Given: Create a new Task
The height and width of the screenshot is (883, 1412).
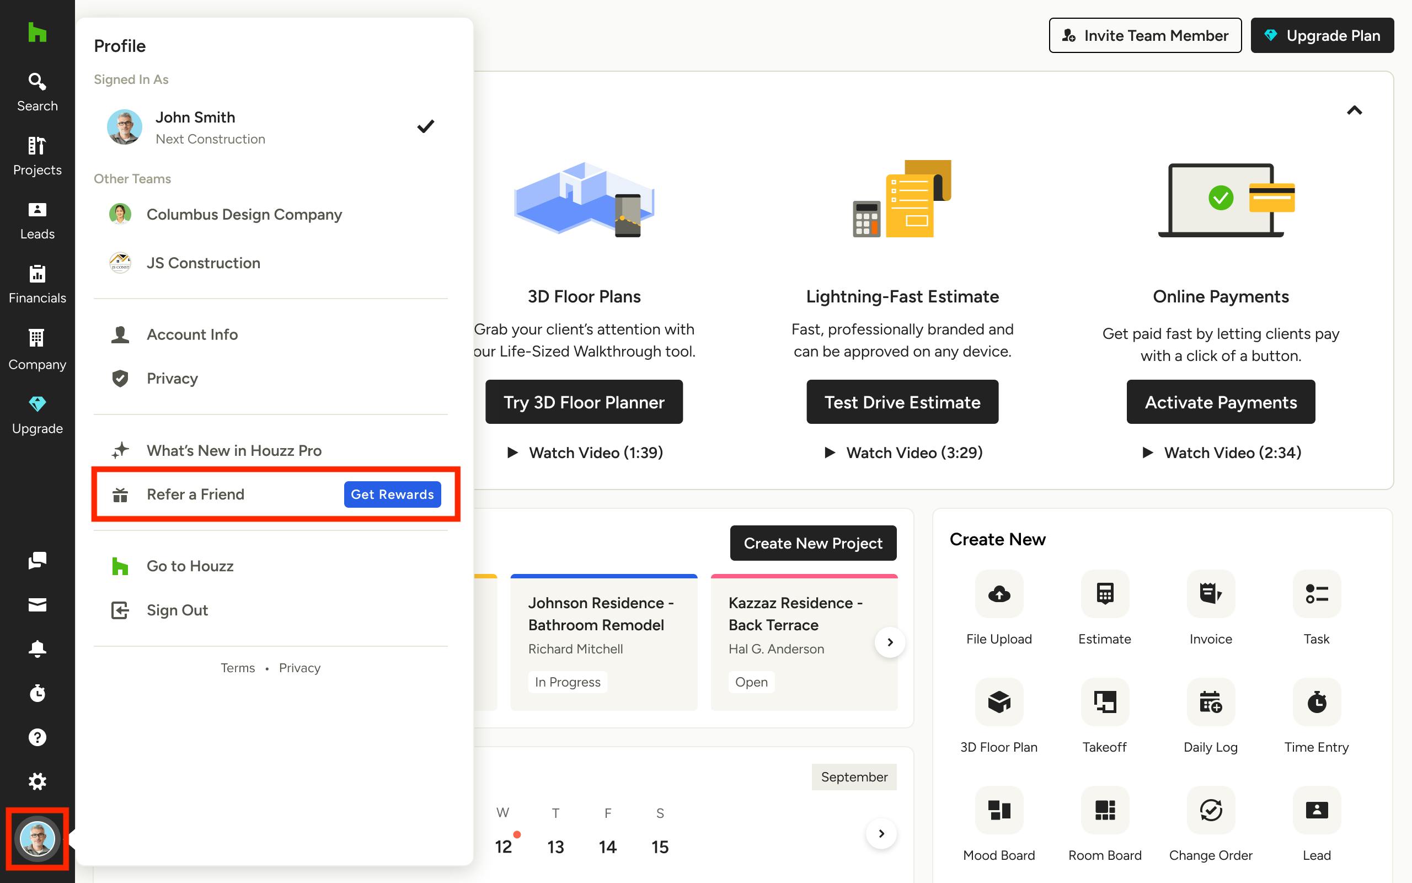Looking at the screenshot, I should 1317,608.
